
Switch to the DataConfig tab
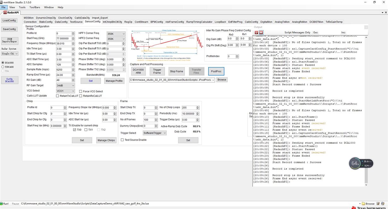pyautogui.click(x=61, y=22)
